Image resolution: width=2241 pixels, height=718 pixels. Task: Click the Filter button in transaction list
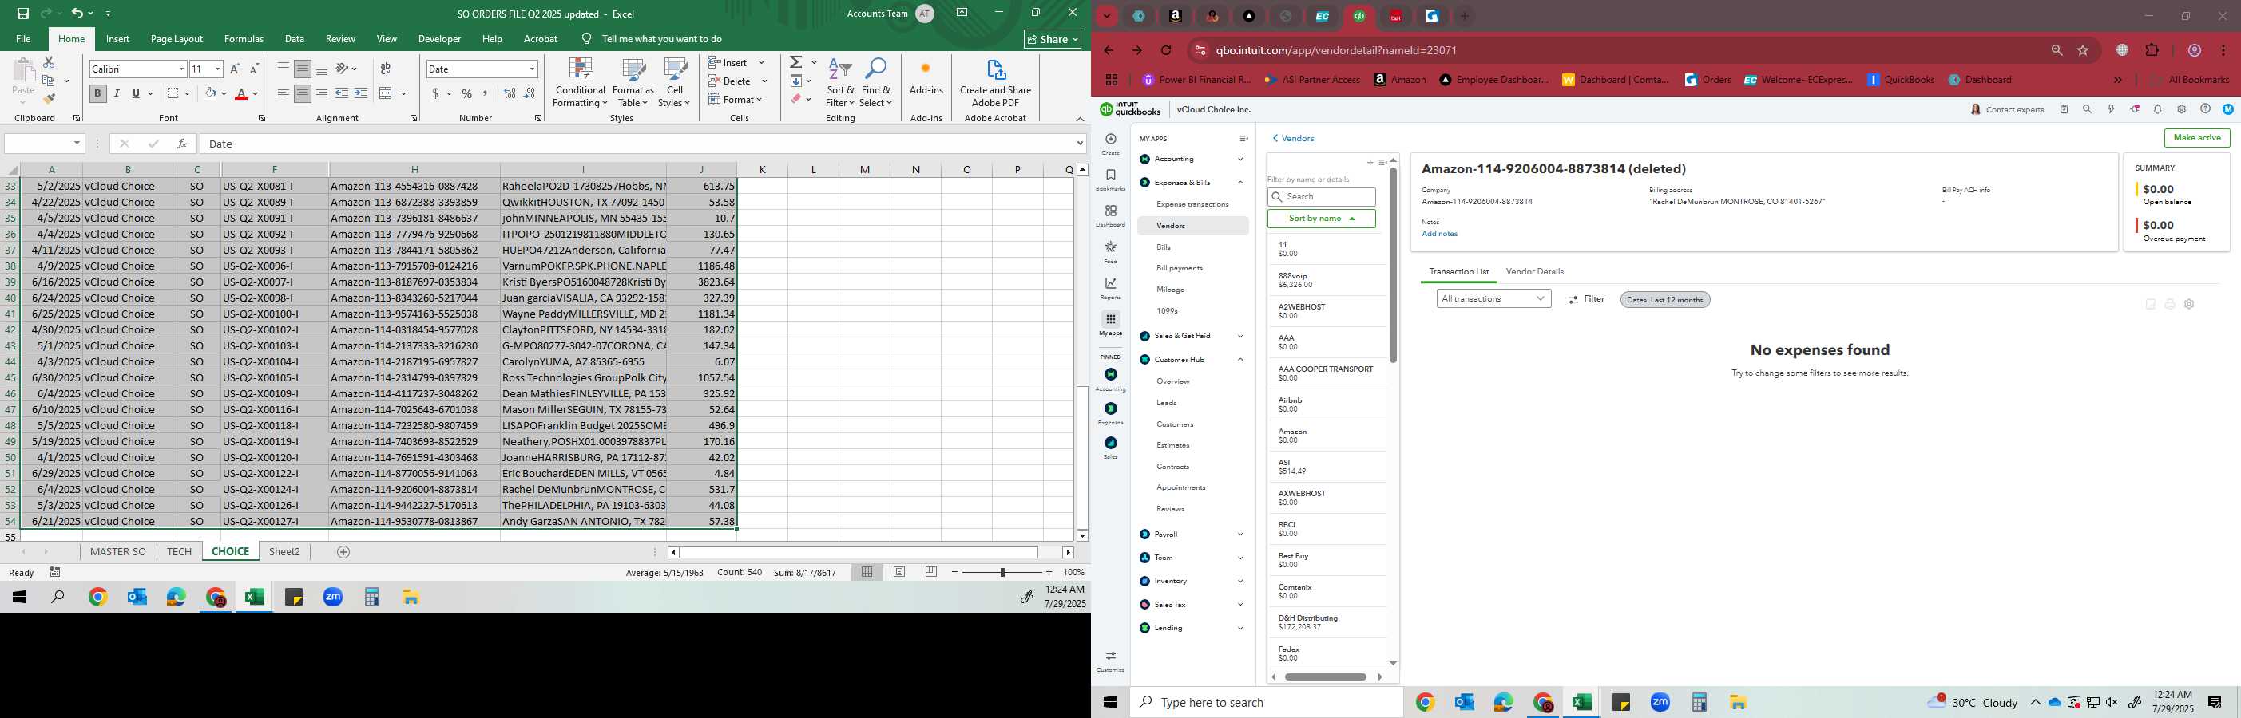pyautogui.click(x=1586, y=299)
